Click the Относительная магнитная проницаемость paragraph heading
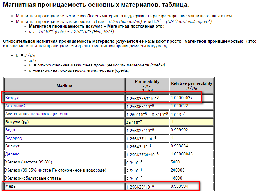Image resolution: width=257 pixels, height=191 pixels. pos(129,41)
